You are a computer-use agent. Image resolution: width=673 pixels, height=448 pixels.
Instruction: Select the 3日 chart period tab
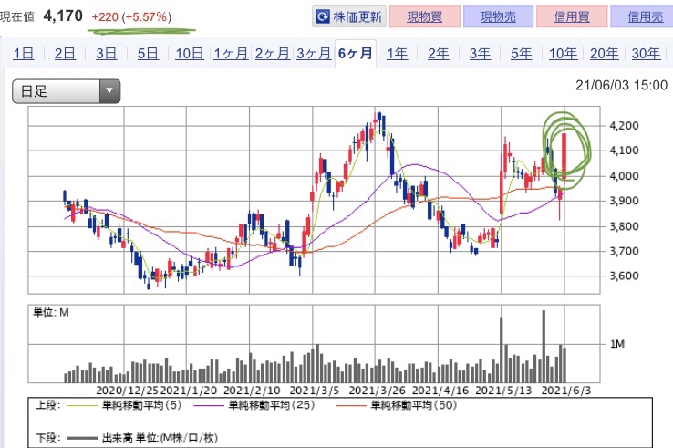point(106,54)
